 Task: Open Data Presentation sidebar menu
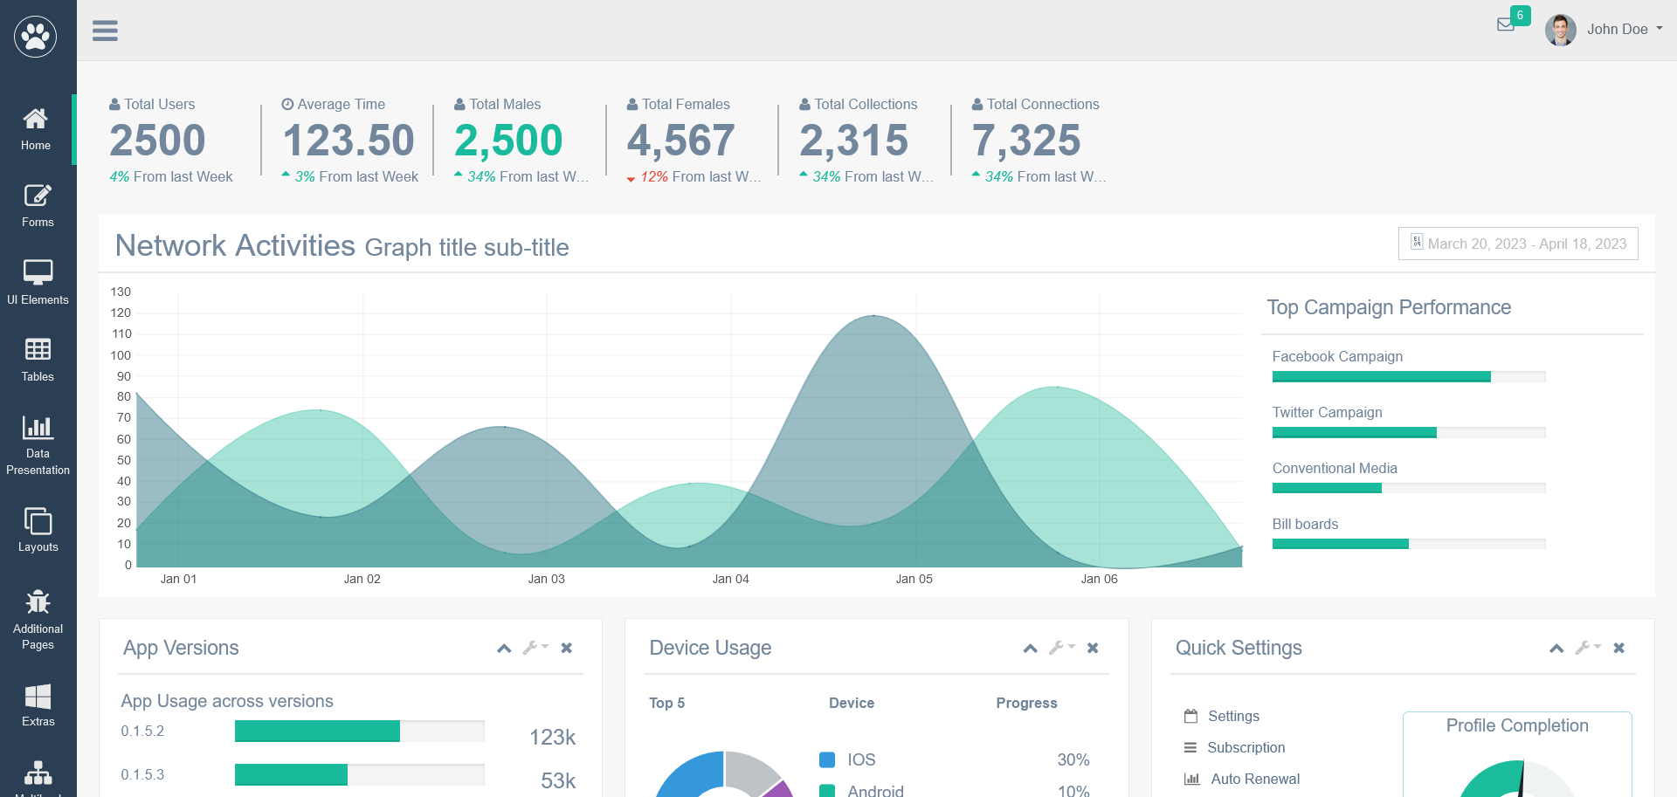tap(38, 445)
